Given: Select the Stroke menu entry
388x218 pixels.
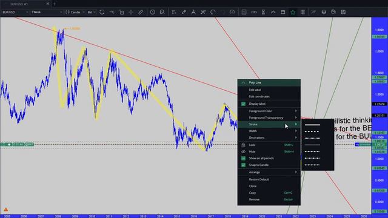Looking at the screenshot, I should (x=269, y=124).
